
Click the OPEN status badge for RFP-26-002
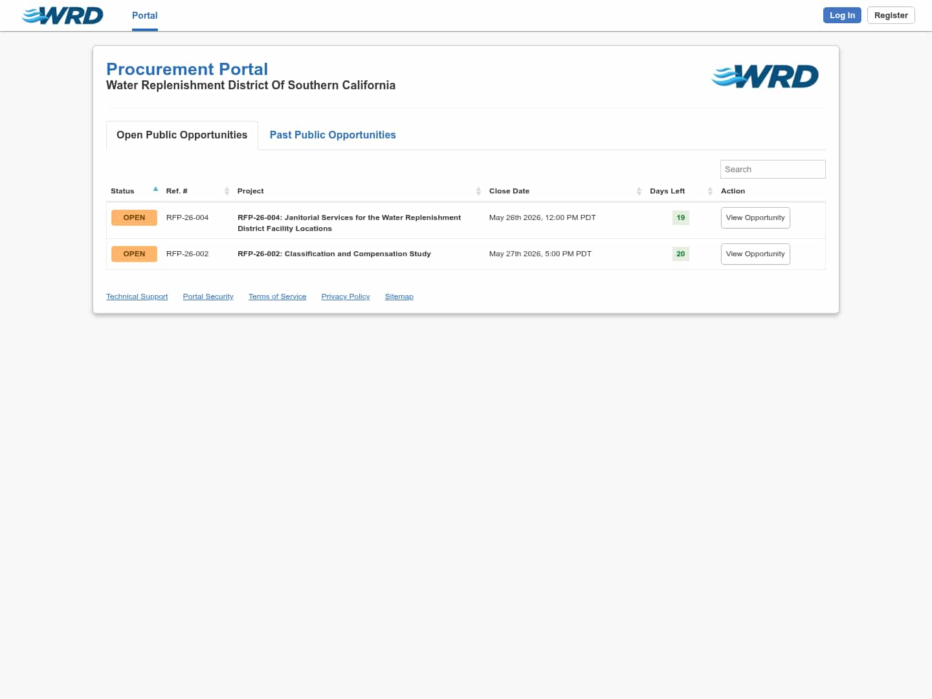[x=134, y=254]
